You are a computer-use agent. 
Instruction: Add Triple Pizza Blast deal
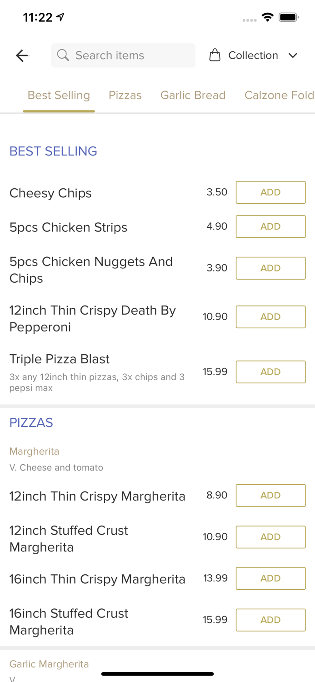pyautogui.click(x=270, y=372)
